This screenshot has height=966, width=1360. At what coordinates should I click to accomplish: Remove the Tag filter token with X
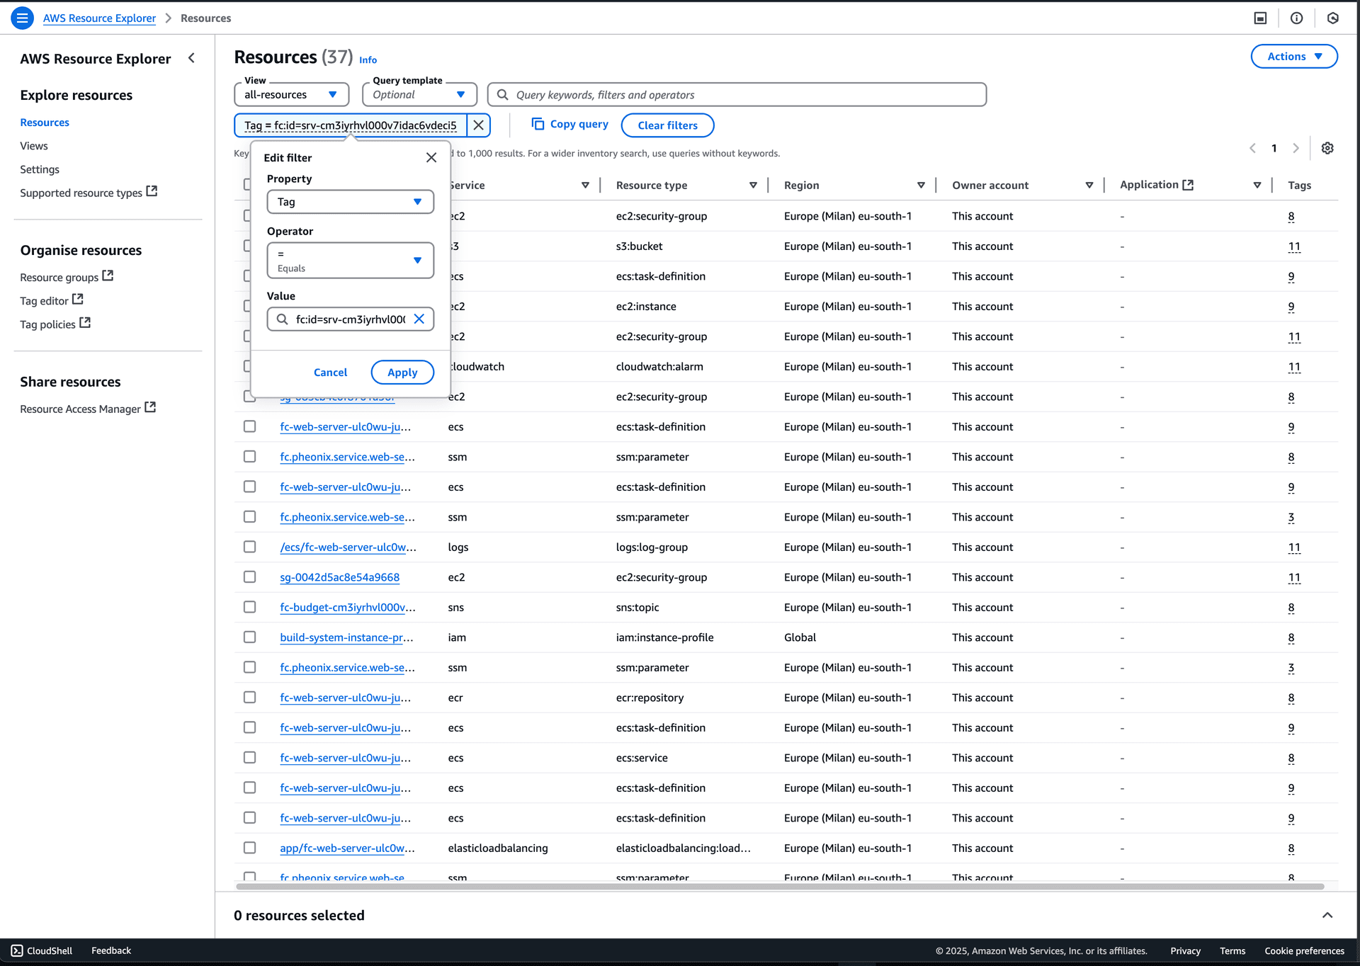tap(479, 125)
